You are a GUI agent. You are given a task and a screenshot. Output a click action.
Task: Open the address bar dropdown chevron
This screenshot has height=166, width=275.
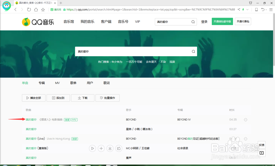[x=247, y=9]
